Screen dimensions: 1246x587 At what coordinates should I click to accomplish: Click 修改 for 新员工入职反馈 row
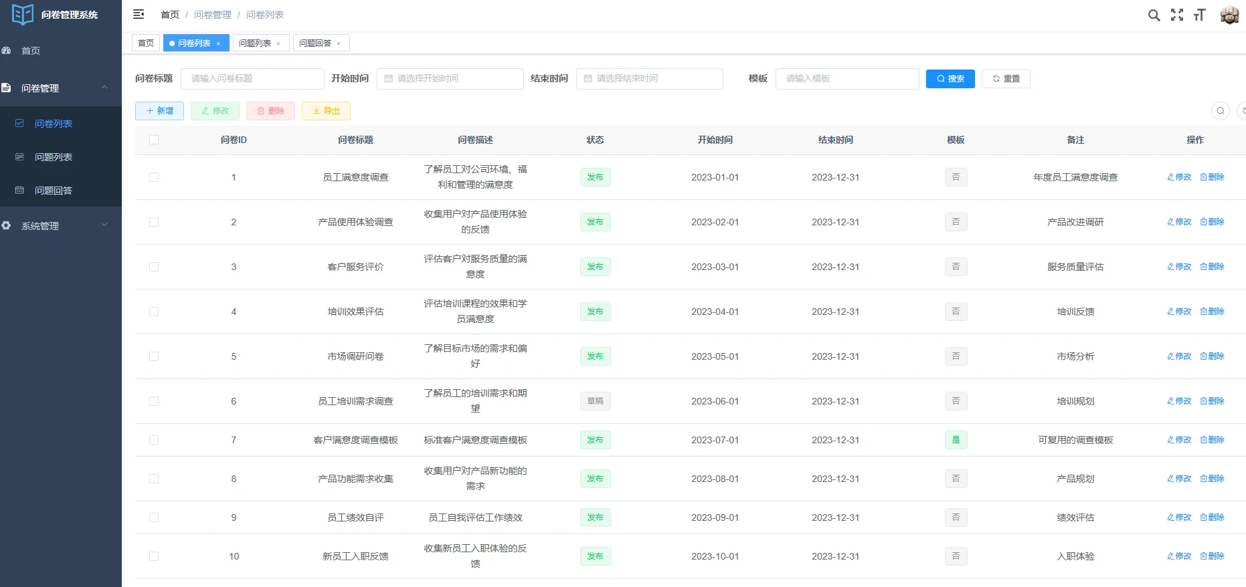point(1179,556)
